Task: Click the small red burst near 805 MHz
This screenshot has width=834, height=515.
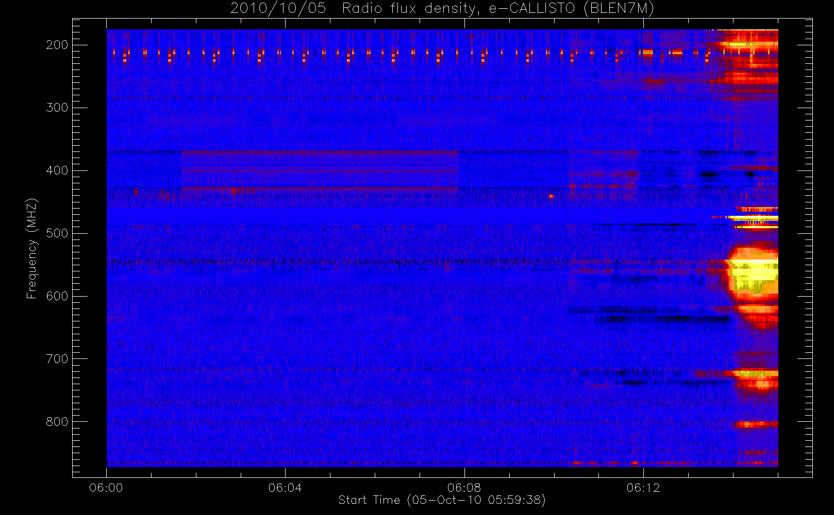Action: (x=756, y=424)
